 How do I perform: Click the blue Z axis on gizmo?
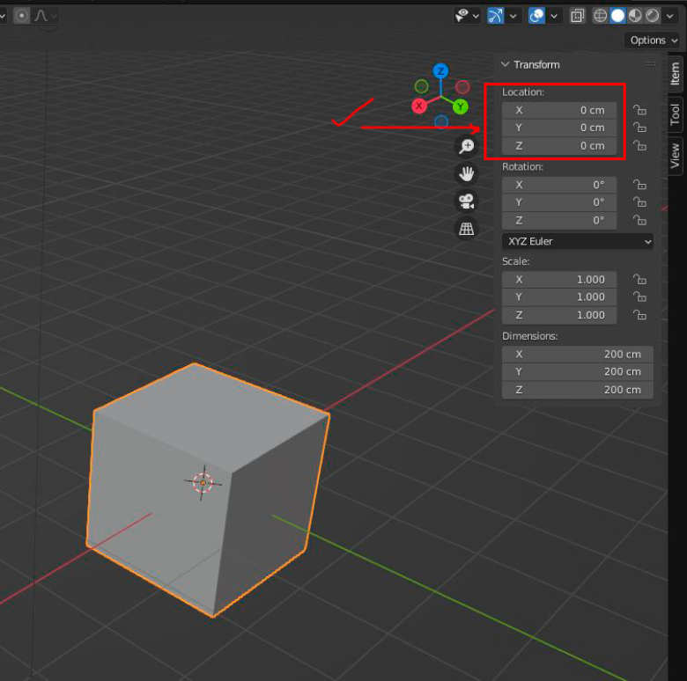441,71
